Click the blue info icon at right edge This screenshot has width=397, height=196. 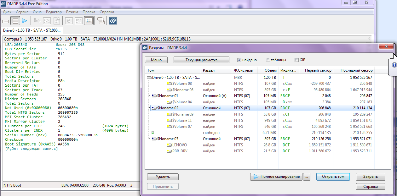coord(394,65)
